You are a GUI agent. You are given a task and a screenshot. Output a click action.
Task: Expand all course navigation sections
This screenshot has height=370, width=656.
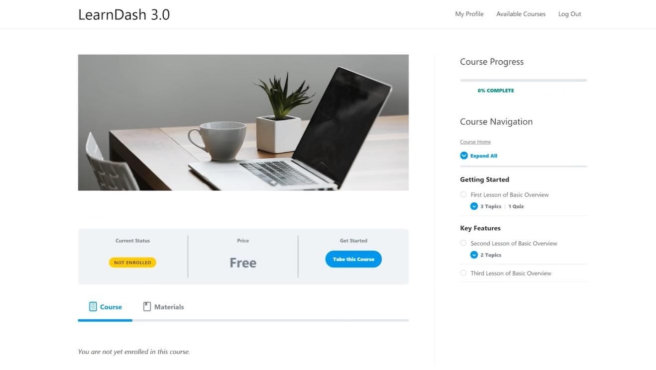pyautogui.click(x=479, y=156)
